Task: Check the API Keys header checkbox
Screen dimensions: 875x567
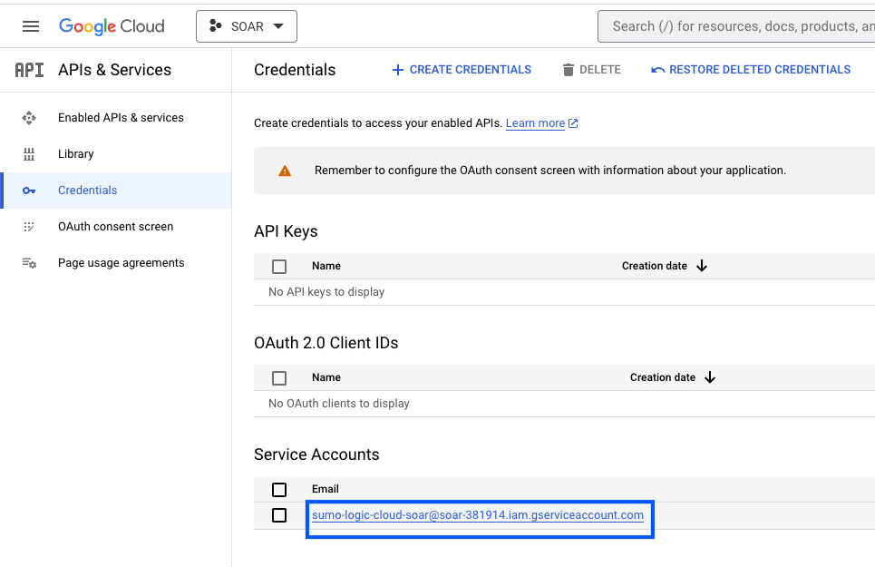Action: point(279,266)
